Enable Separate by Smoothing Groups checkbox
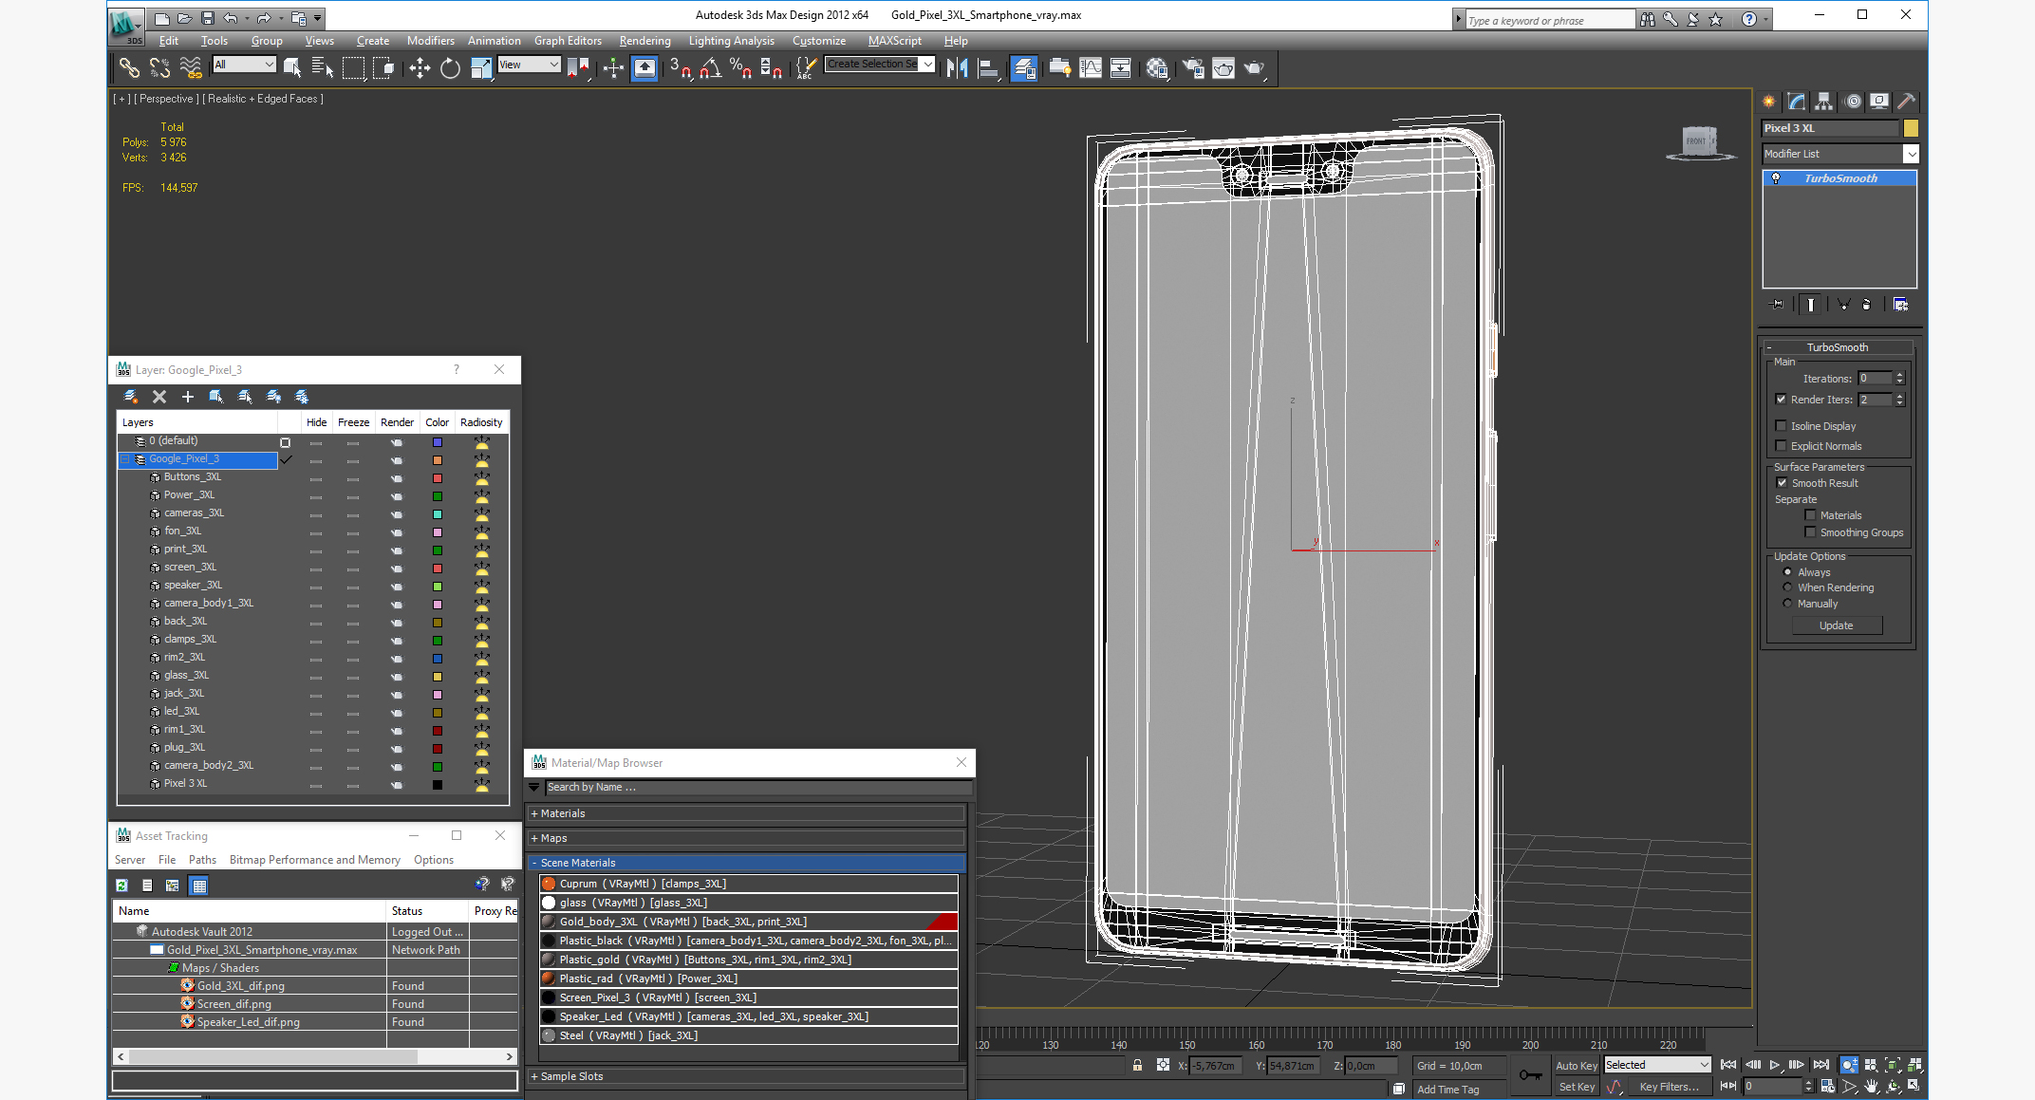This screenshot has width=2035, height=1100. [x=1810, y=532]
